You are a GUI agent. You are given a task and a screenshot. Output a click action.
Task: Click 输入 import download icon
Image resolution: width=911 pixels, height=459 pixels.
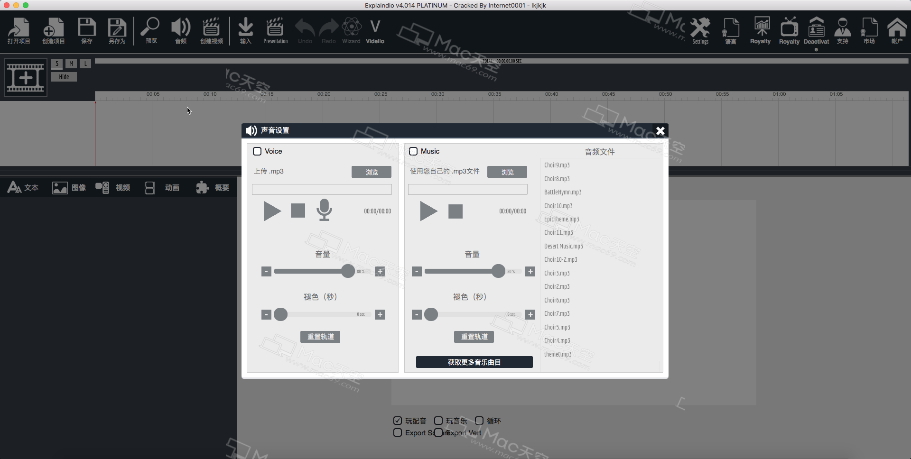[x=245, y=31]
